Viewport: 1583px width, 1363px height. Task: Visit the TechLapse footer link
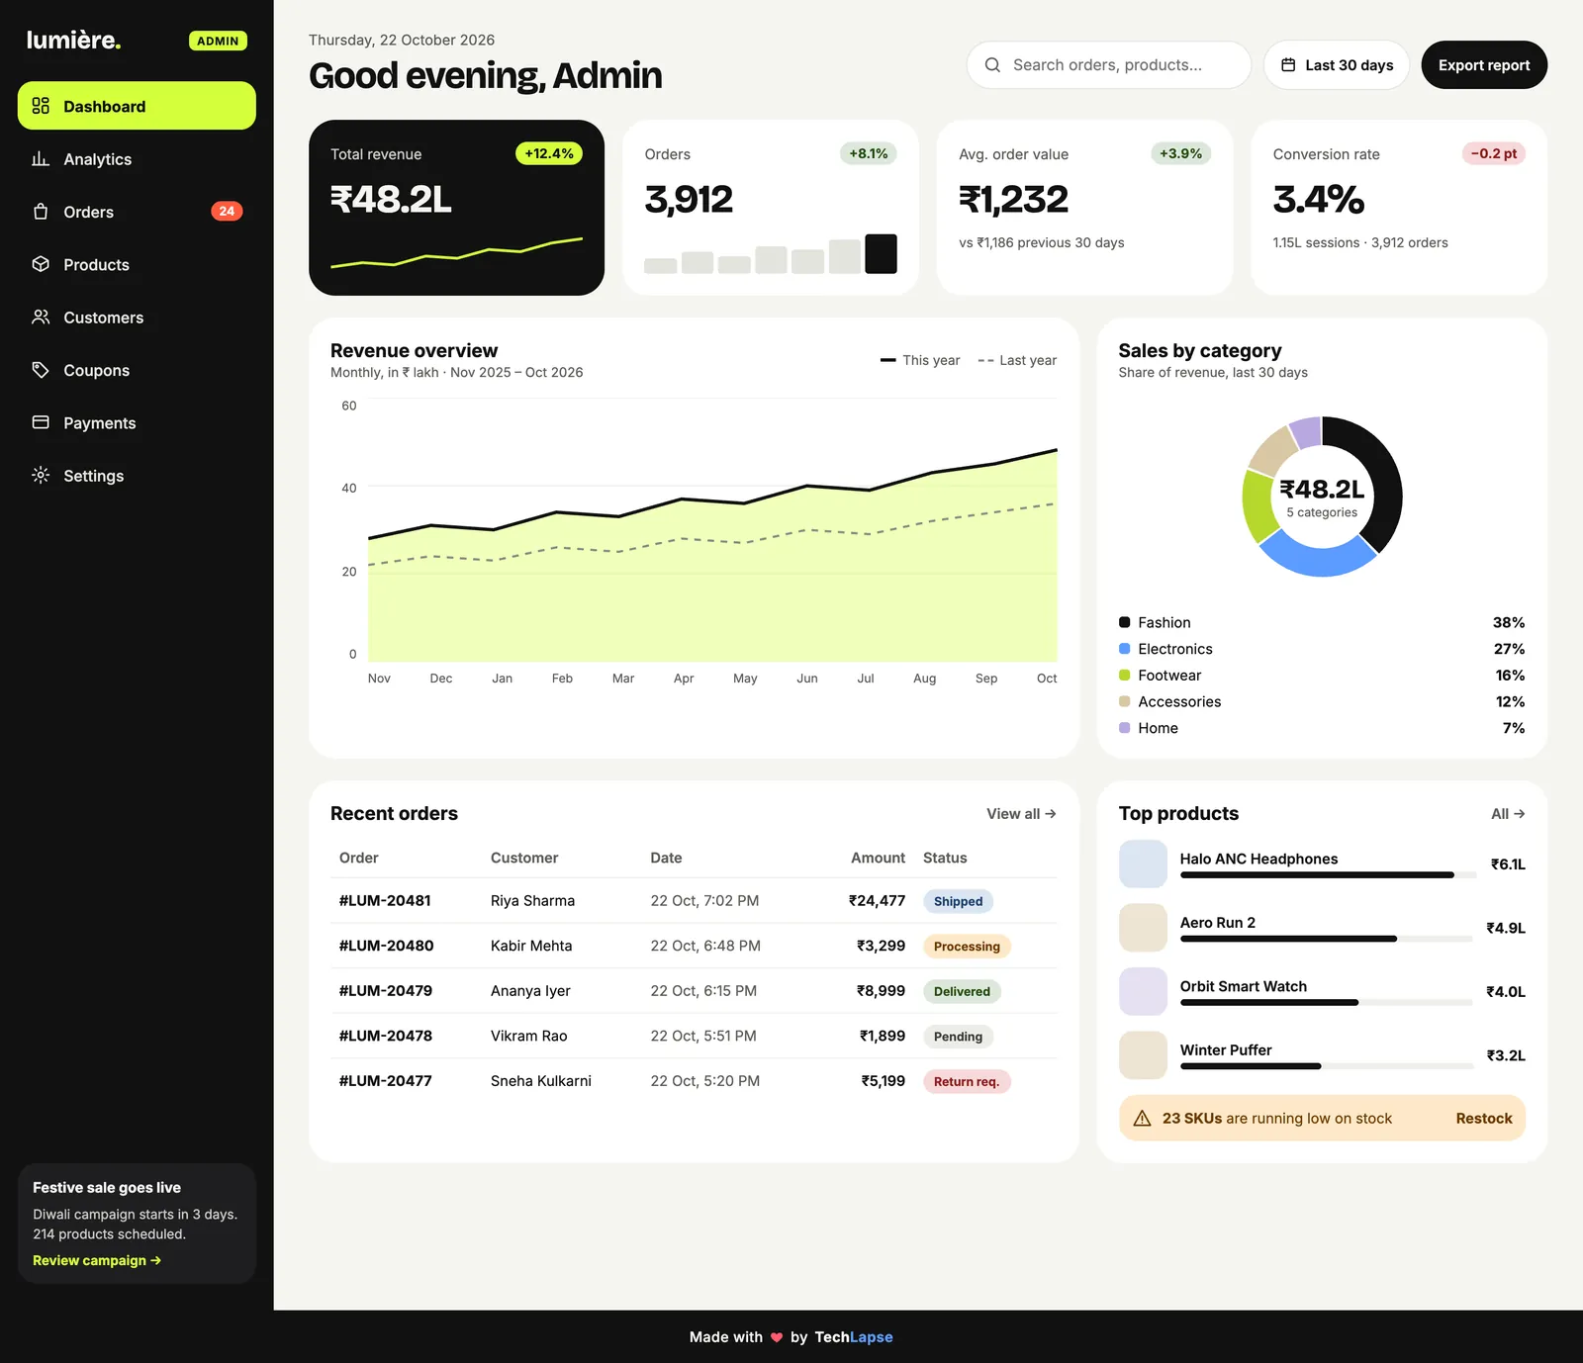(x=853, y=1337)
